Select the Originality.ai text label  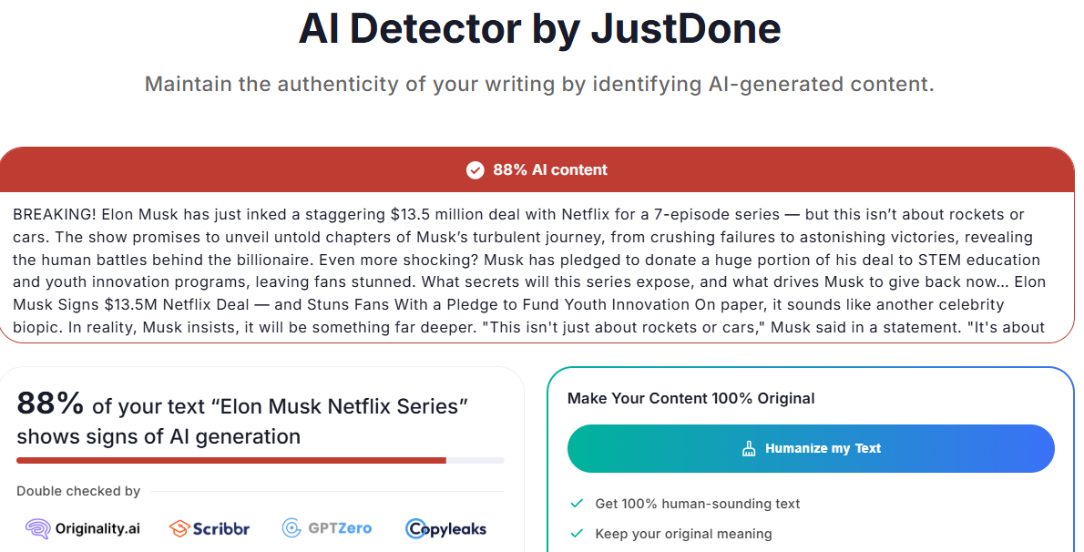click(x=97, y=529)
